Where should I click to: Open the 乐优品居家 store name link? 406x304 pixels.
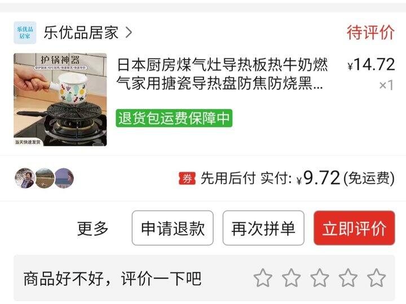click(x=81, y=33)
